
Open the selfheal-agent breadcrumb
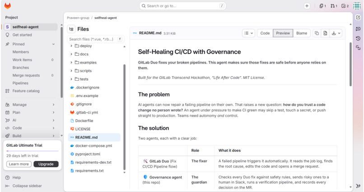coord(106,18)
